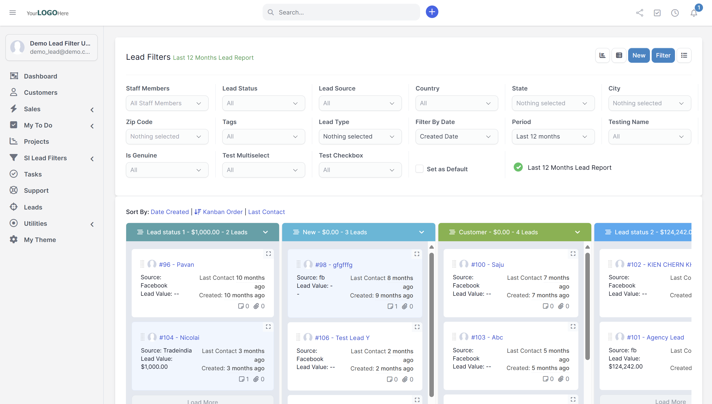The image size is (712, 404).
Task: Open the notifications bell
Action: [x=694, y=13]
